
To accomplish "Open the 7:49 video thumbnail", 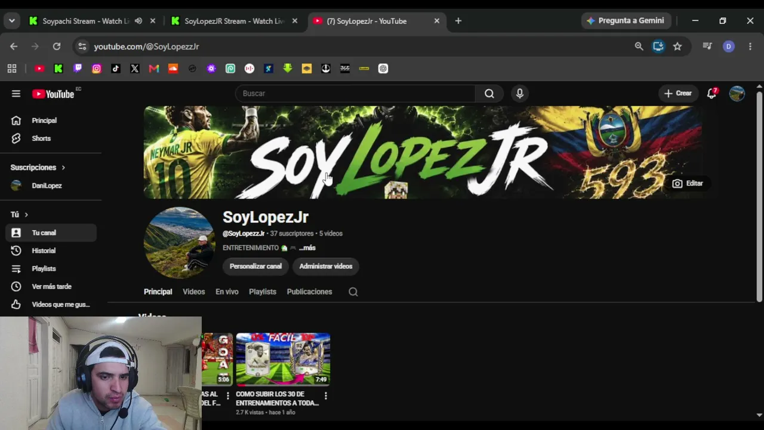I will [x=283, y=359].
